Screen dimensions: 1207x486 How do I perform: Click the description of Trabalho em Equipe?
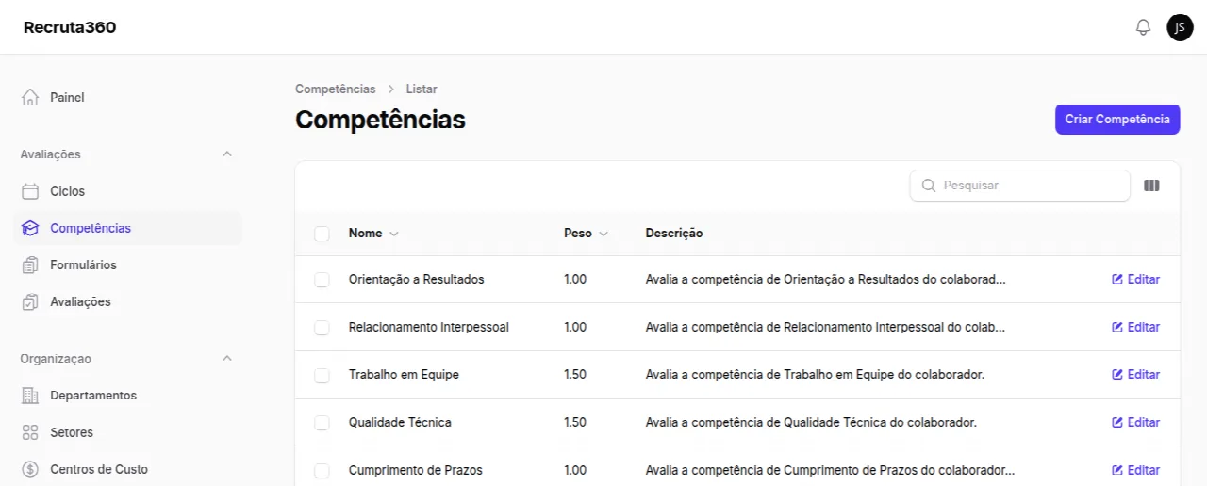point(815,374)
